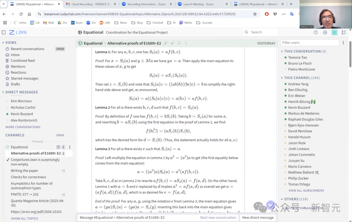This screenshot has height=222, width=352.
Task: Open Equational channel three-dot menu in sidebar
Action: point(70,147)
